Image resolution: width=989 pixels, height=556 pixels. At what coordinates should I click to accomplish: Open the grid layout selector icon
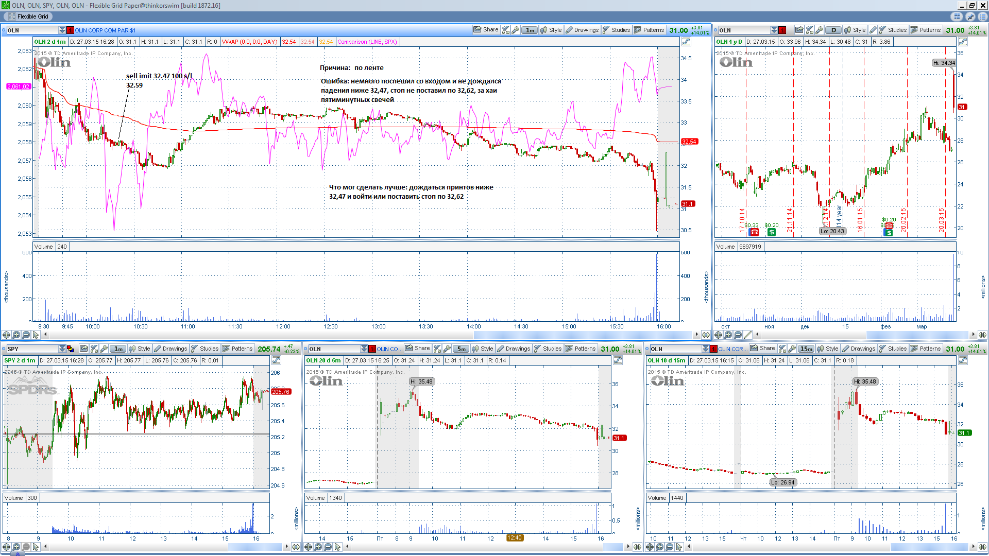958,16
